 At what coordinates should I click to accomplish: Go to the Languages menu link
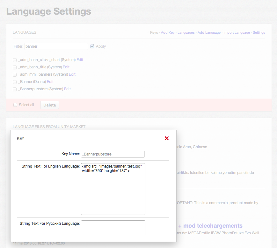pos(186,32)
